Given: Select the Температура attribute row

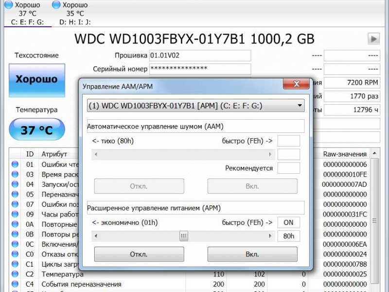Looking at the screenshot, I should pyautogui.click(x=190, y=274).
